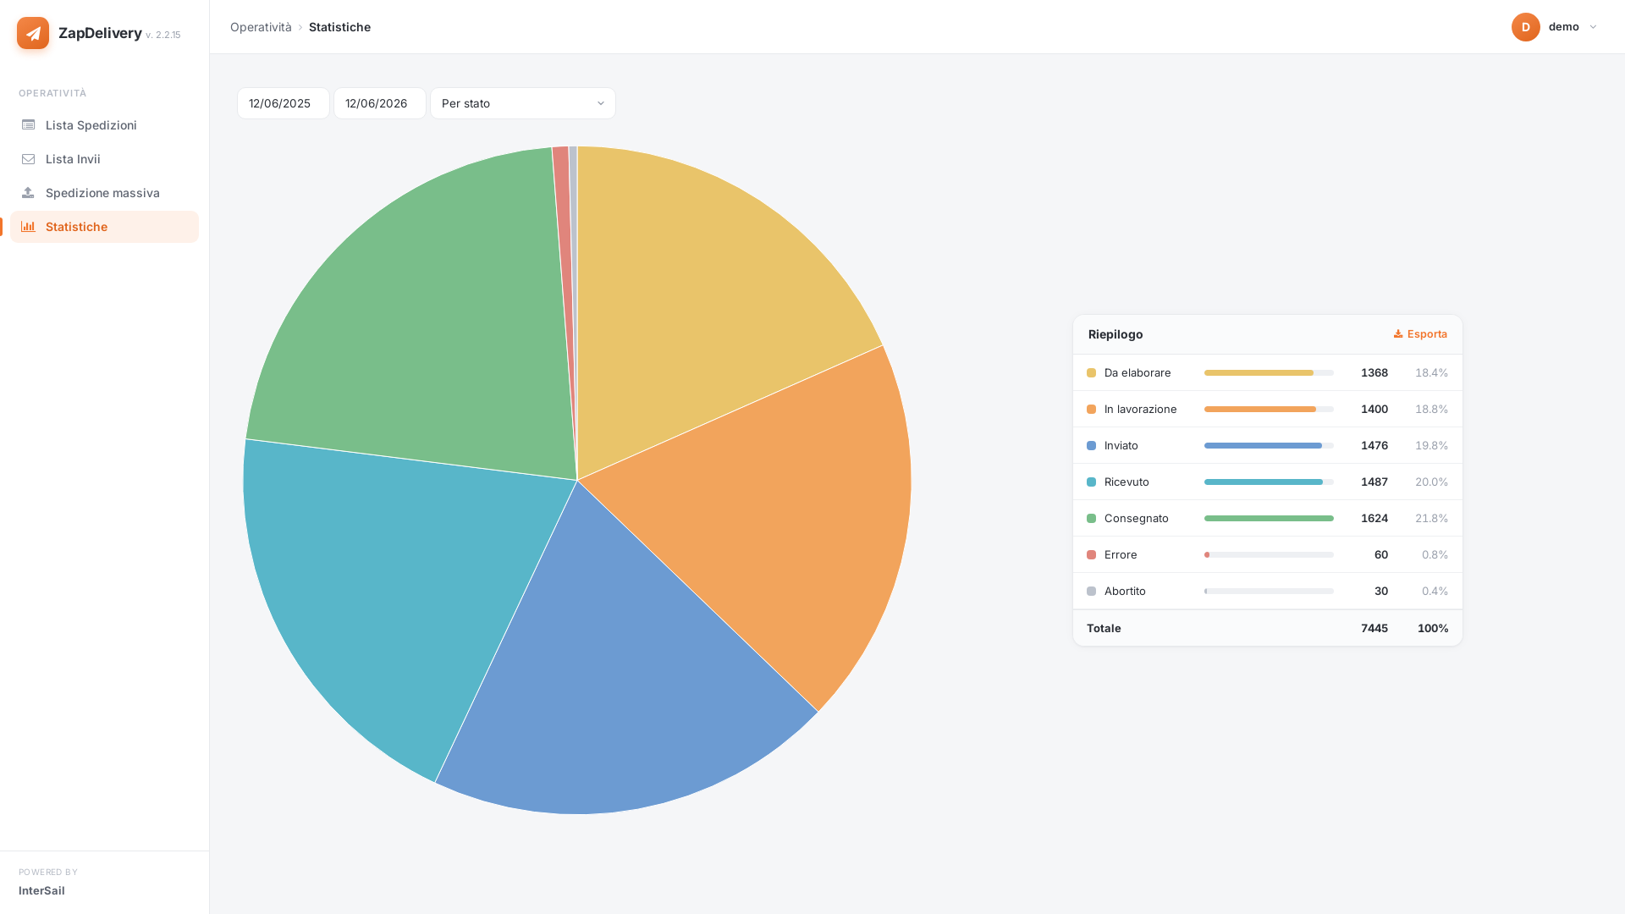Click the Statistiche breadcrumb

[x=339, y=27]
